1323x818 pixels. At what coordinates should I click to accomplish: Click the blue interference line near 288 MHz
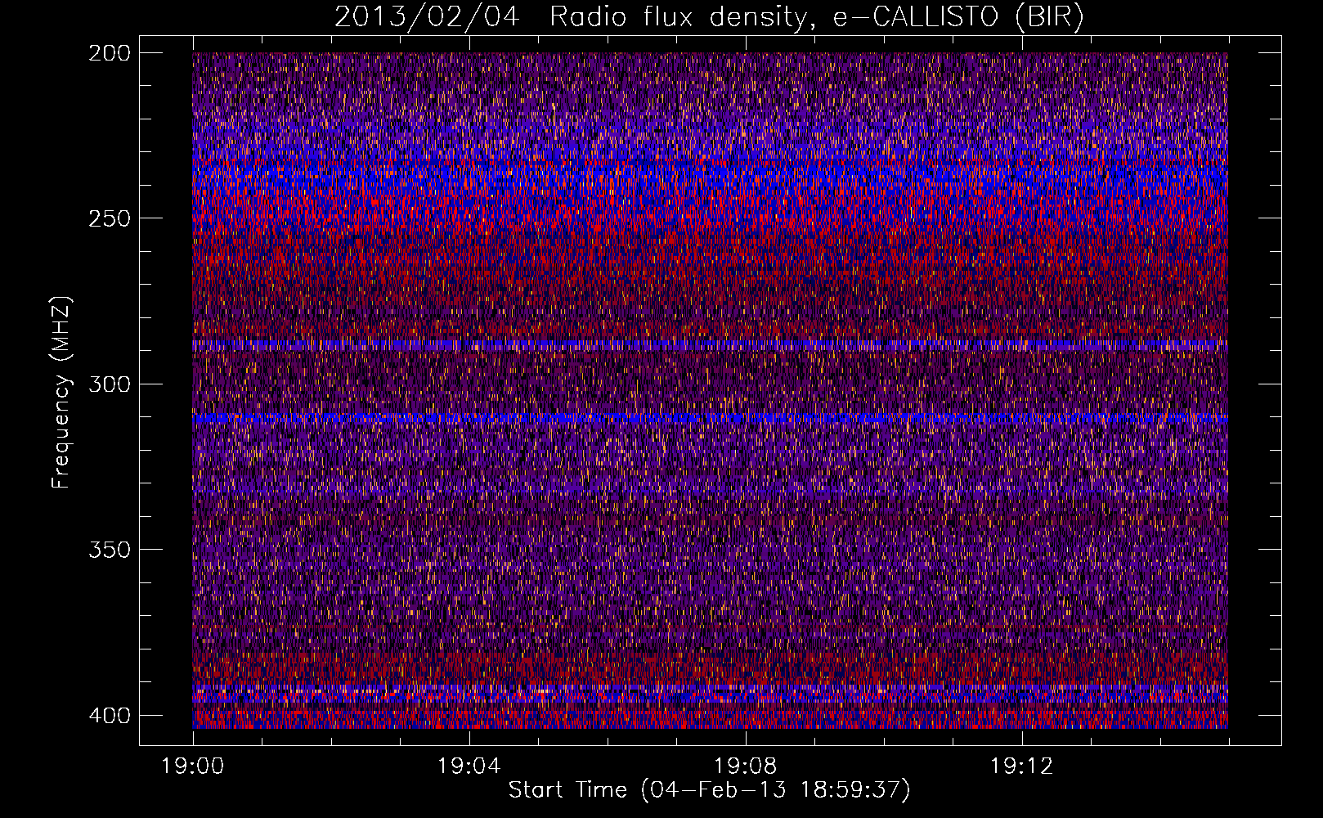[710, 345]
